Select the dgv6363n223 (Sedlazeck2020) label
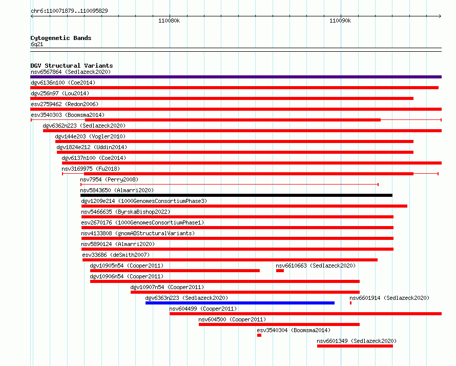This screenshot has height=366, width=456. click(x=186, y=298)
